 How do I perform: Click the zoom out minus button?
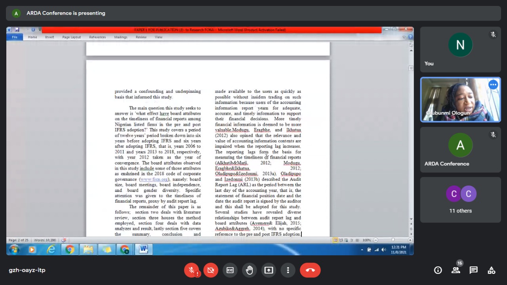[375, 240]
